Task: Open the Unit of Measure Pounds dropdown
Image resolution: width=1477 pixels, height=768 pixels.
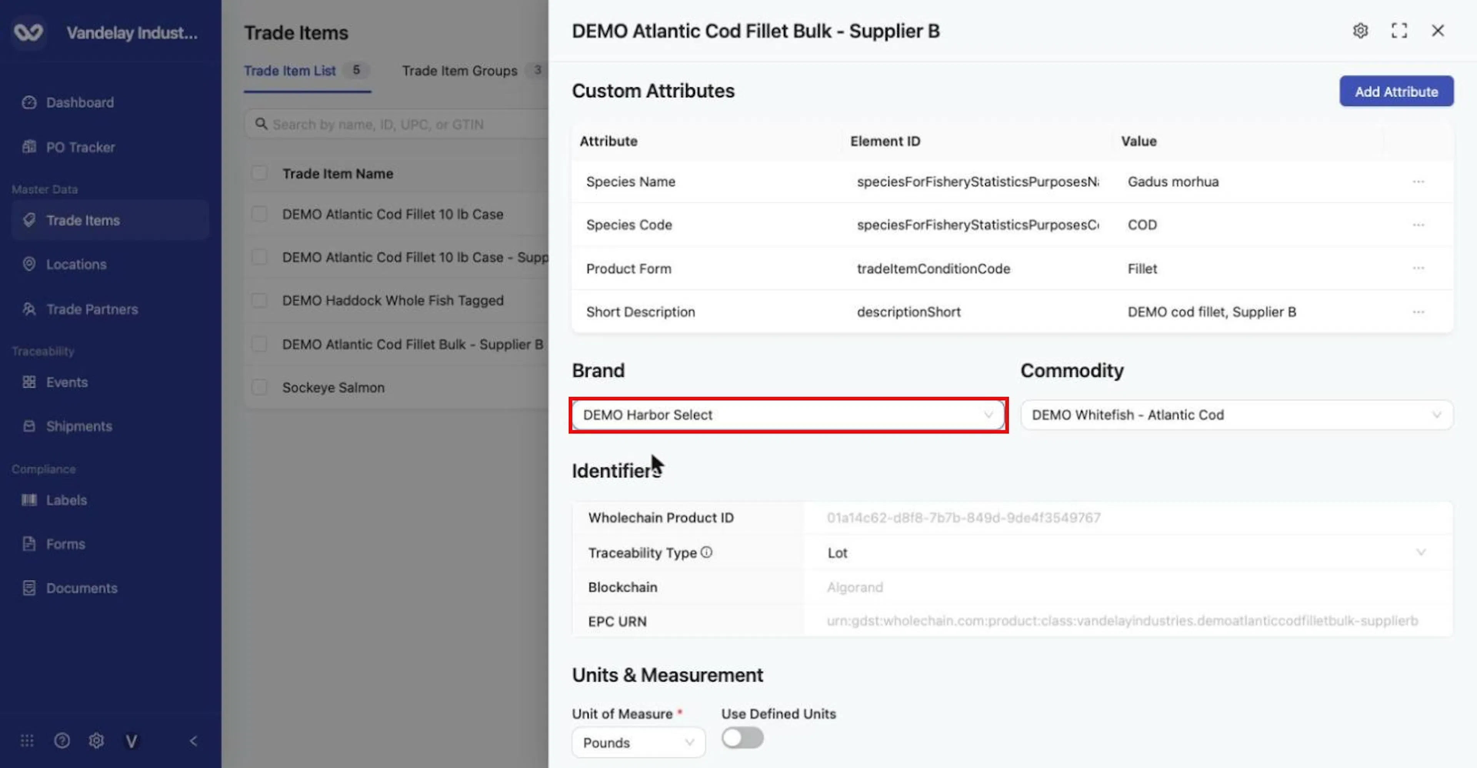Action: click(638, 742)
